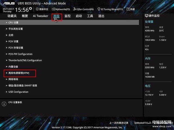Click 上一次的修改记录

click(119, 123)
